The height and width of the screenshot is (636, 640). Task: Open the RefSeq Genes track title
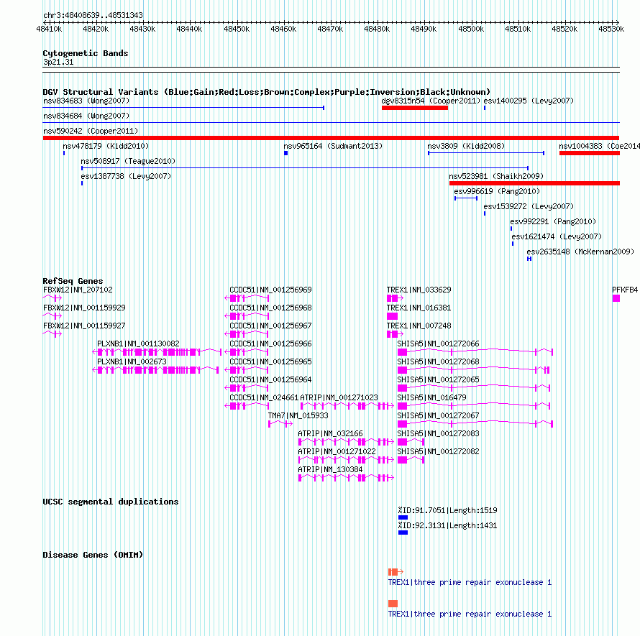pyautogui.click(x=73, y=281)
